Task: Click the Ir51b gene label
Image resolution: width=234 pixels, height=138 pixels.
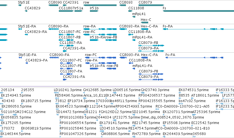Action: click(x=94, y=8)
